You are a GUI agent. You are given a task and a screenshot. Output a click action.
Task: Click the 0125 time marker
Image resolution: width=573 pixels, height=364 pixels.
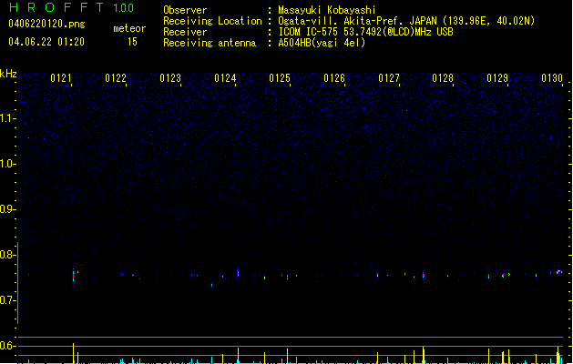(280, 78)
